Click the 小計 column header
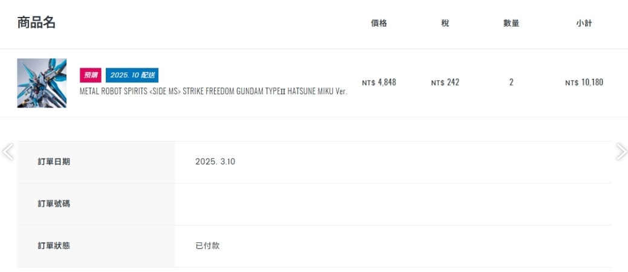628x272 pixels. tap(584, 24)
